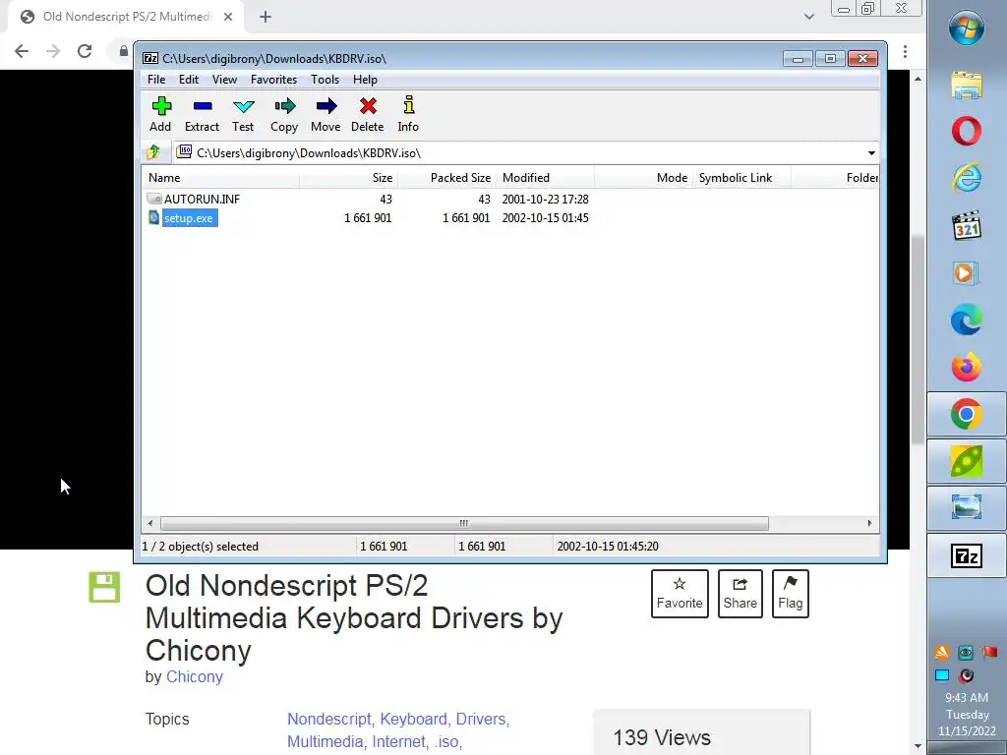Click the setup.exe file icon

153,217
